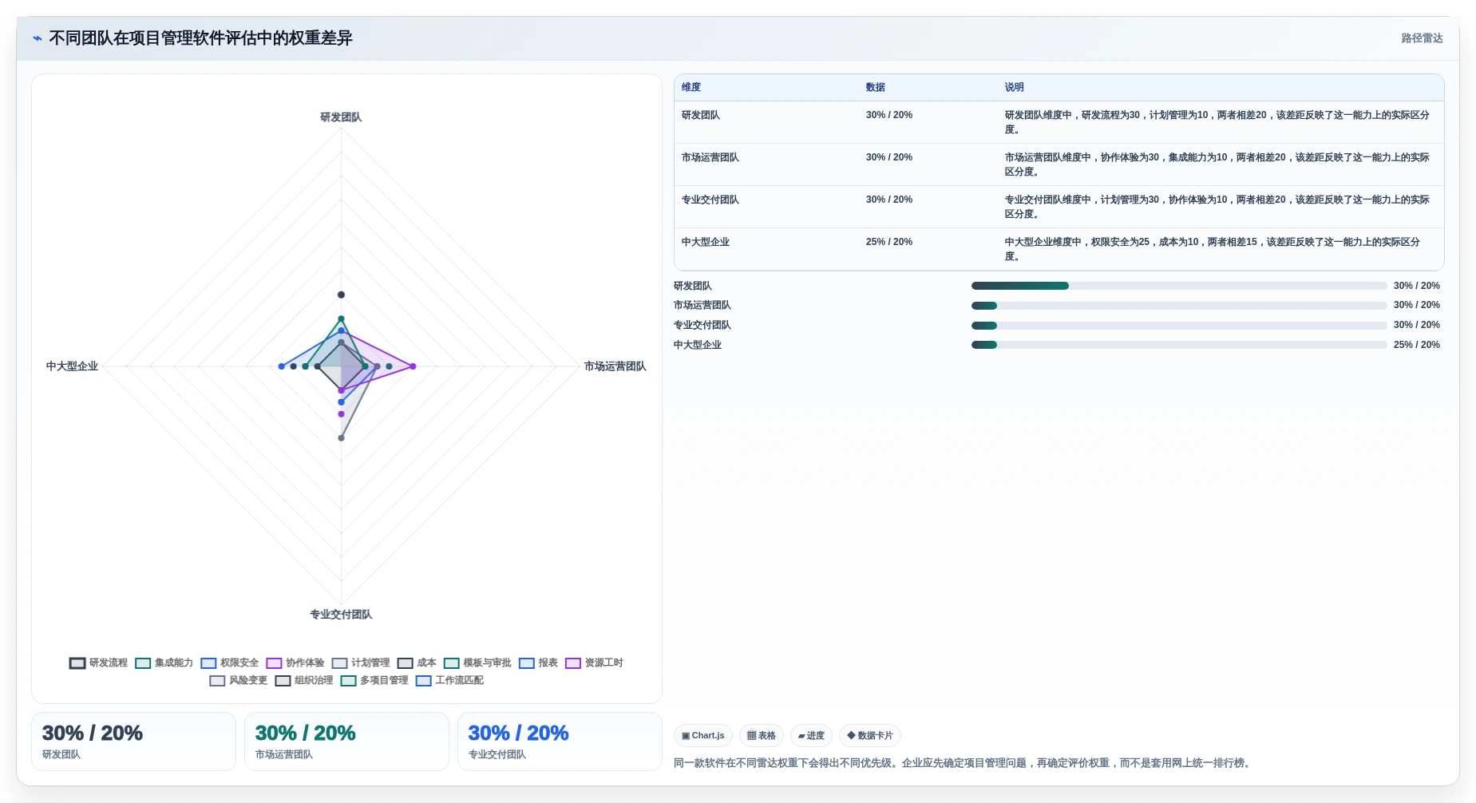The height and width of the screenshot is (803, 1476).
Task: Click the 市场运营团队 30% / 20% stat card
Action: (346, 742)
